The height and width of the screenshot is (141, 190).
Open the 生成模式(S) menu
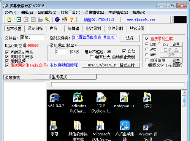118,13
